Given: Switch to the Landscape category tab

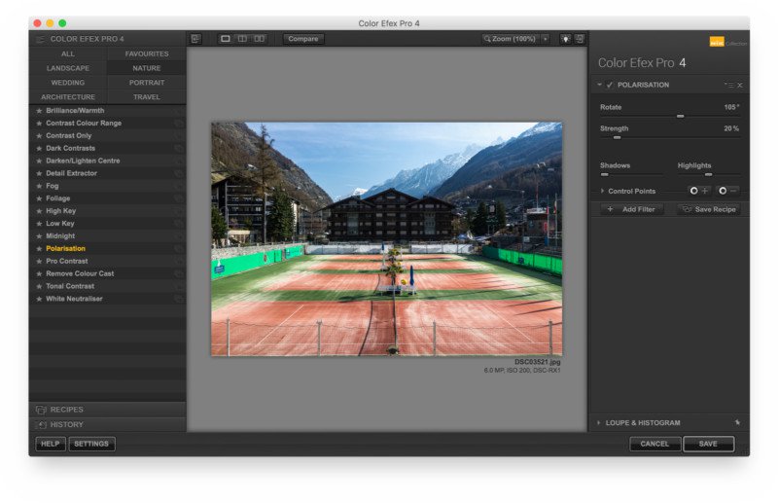Looking at the screenshot, I should click(68, 68).
